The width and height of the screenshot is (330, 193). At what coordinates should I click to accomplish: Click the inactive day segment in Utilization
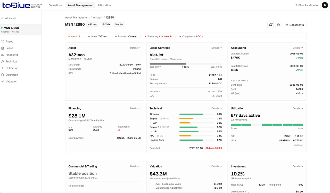tap(257, 125)
